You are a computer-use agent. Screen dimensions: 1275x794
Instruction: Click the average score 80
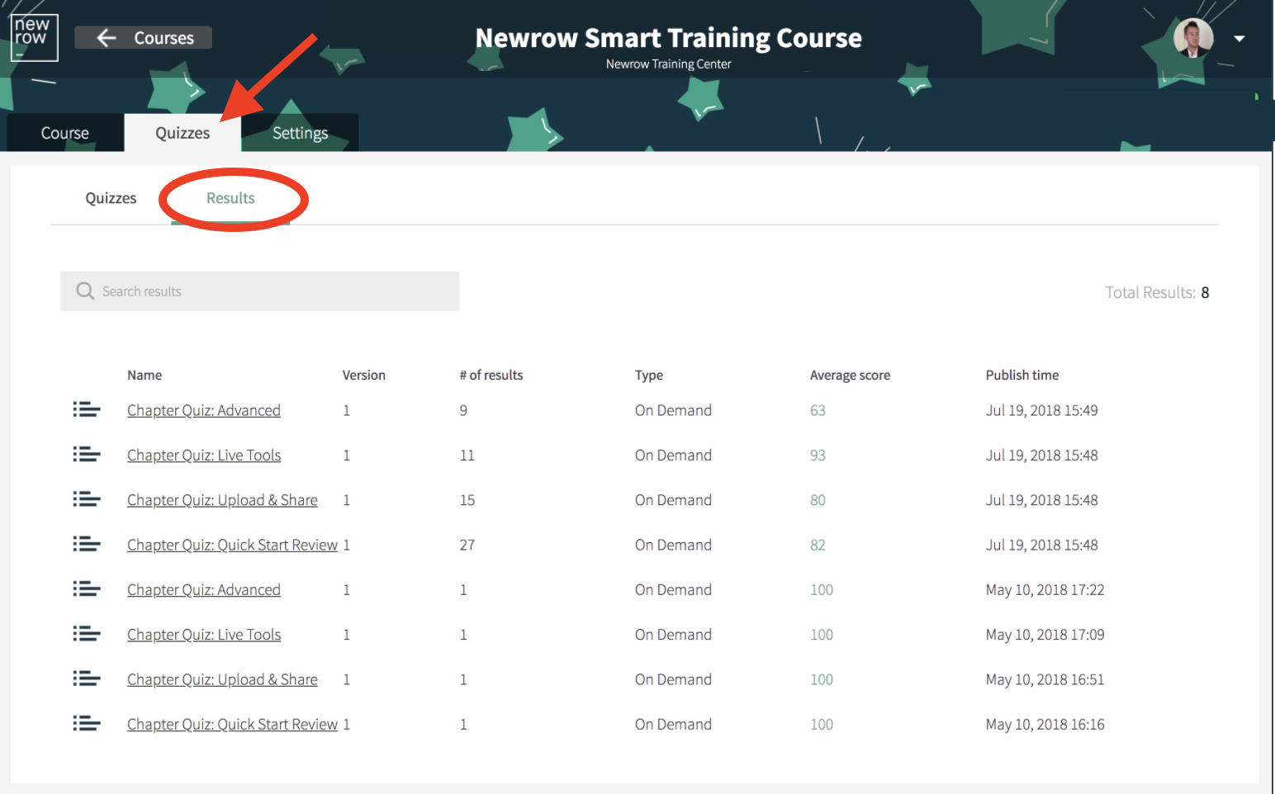(x=818, y=499)
